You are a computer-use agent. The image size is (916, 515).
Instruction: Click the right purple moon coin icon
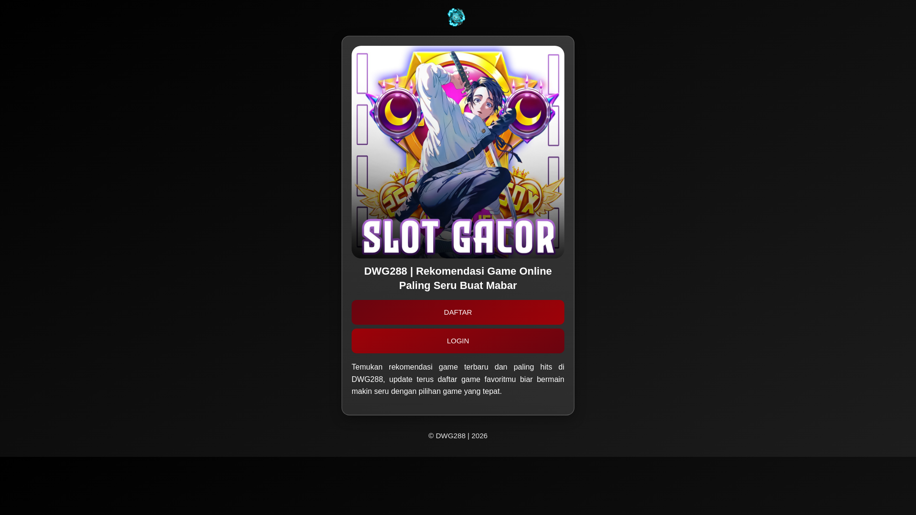[x=528, y=112]
